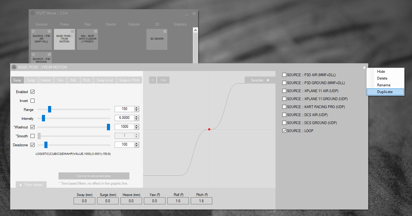Toggle the corner box on 3D VIEWER tile
Image resolution: width=412 pixels, height=216 pixels.
click(165, 31)
